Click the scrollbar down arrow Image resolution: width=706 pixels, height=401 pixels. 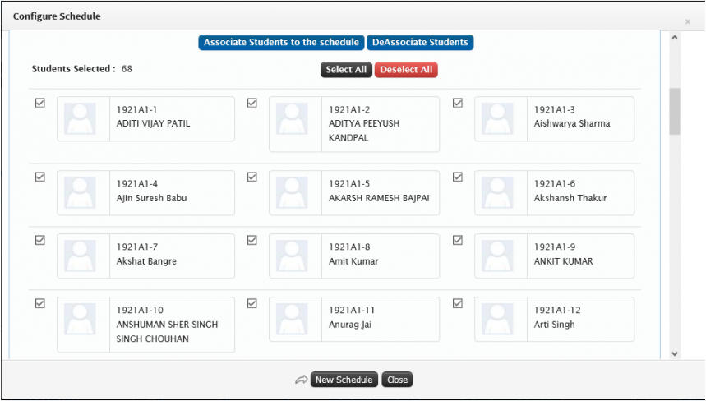click(x=675, y=353)
